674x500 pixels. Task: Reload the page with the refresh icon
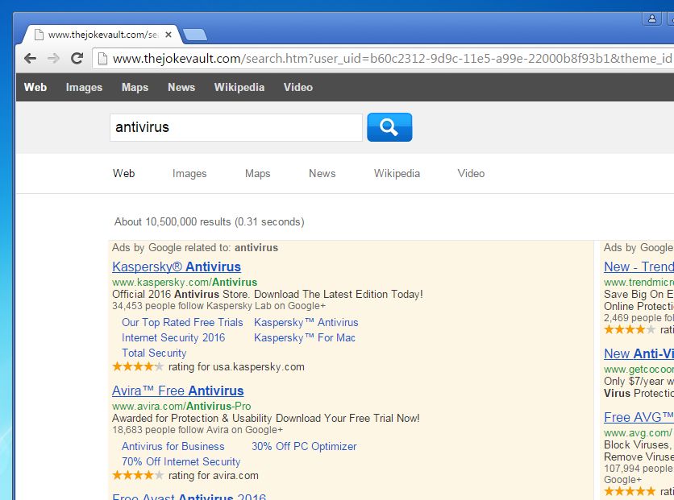77,58
